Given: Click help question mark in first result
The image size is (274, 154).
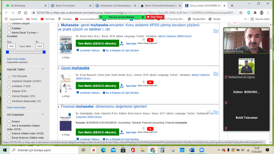Looking at the screenshot, I should click(x=144, y=40).
